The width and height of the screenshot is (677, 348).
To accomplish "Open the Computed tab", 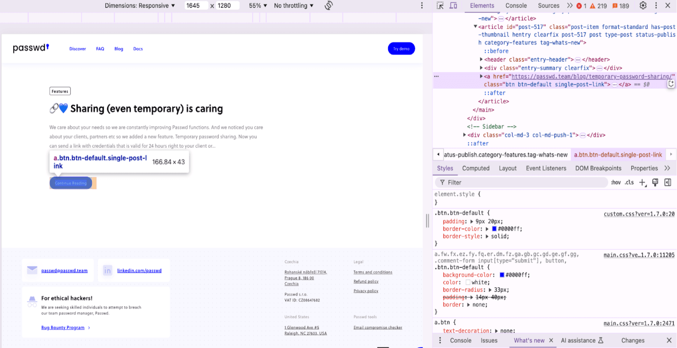I will pyautogui.click(x=476, y=168).
